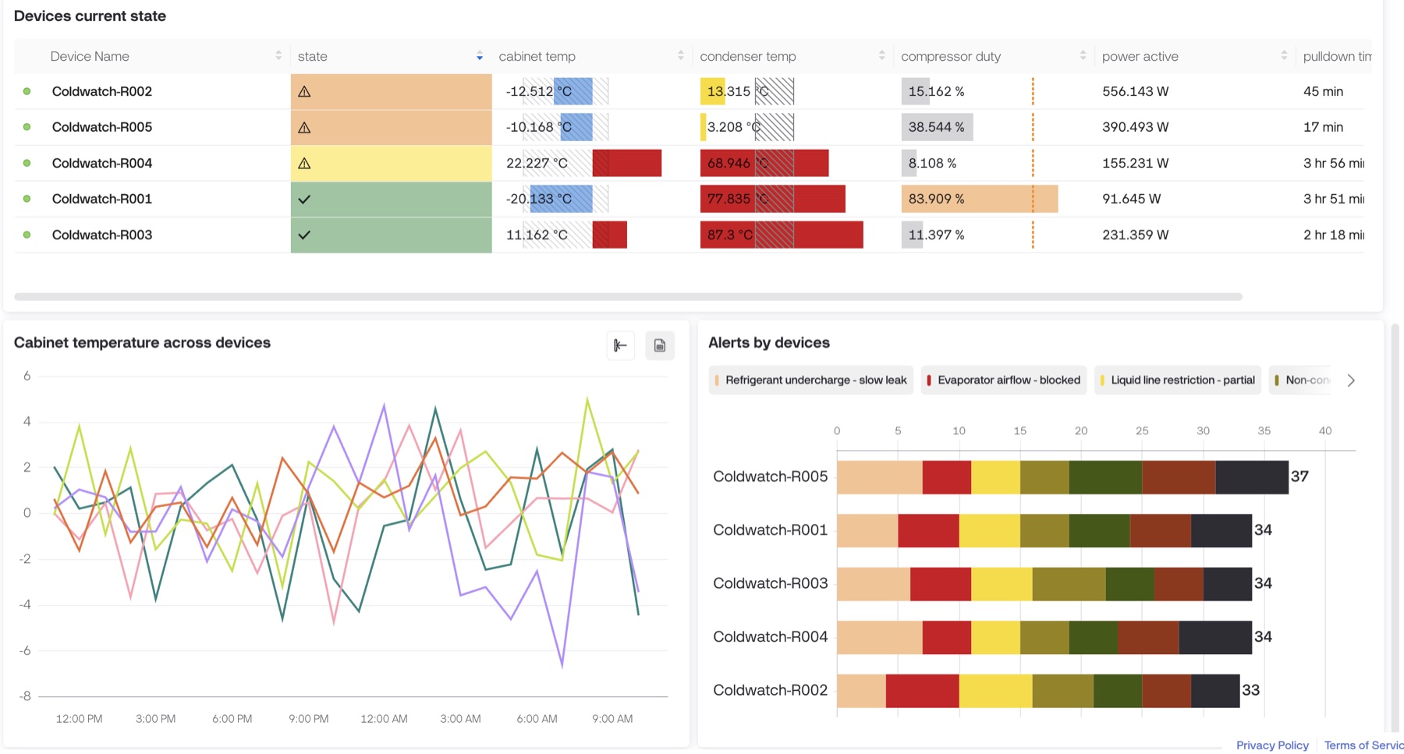This screenshot has width=1404, height=754.
Task: Click cabinet temp bar 22.227 °C
Action: click(x=627, y=163)
